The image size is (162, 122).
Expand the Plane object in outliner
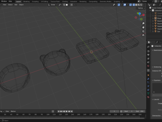click(x=153, y=18)
